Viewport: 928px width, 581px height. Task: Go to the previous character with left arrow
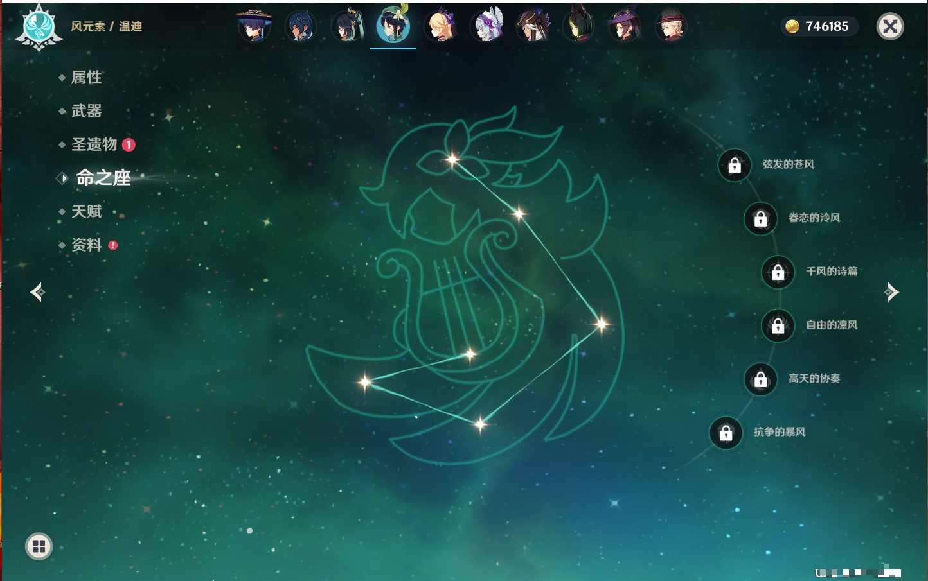coord(37,292)
